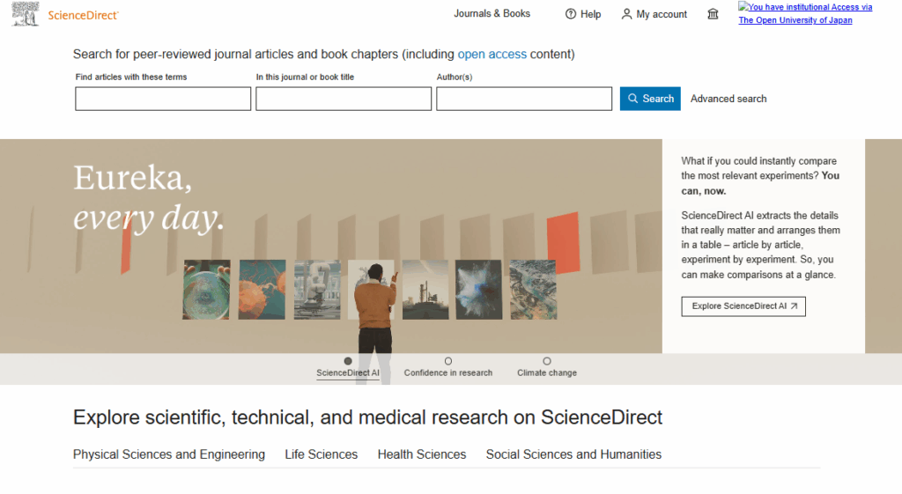The height and width of the screenshot is (494, 902).
Task: Select Physical Sciences and Engineering tab
Action: 169,454
